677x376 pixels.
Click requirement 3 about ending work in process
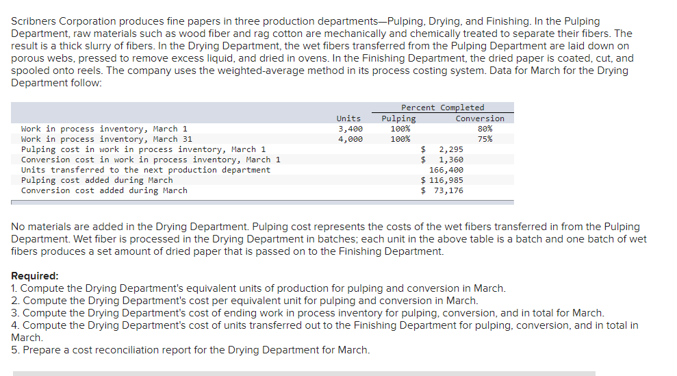pos(307,313)
